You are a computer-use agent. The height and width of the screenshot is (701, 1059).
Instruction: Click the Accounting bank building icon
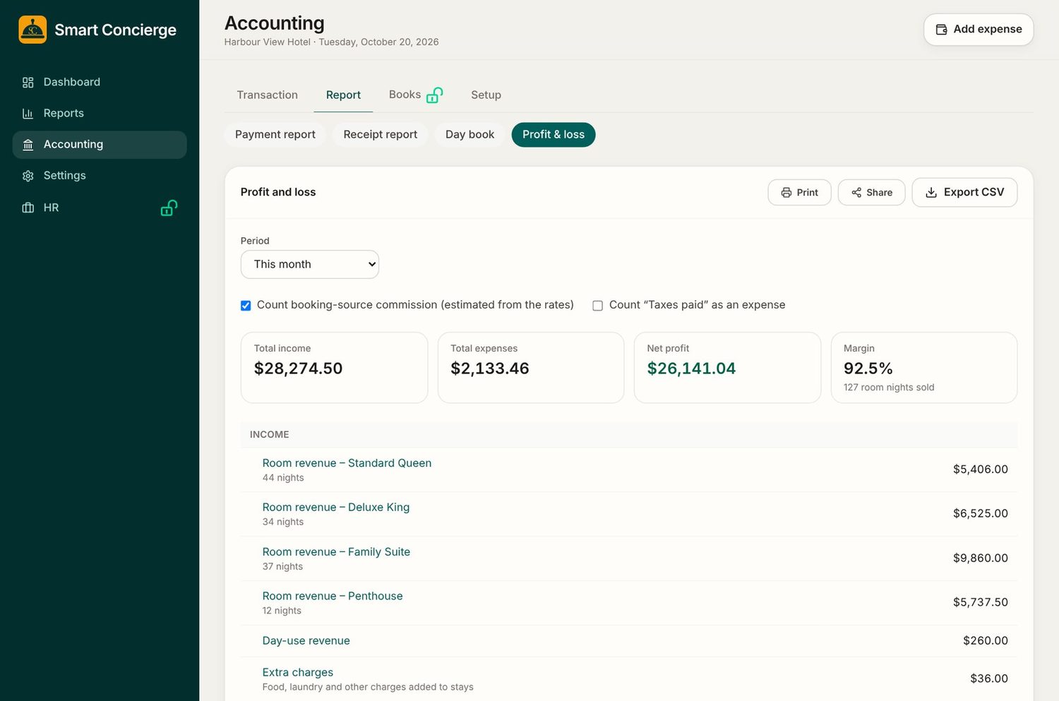point(28,145)
